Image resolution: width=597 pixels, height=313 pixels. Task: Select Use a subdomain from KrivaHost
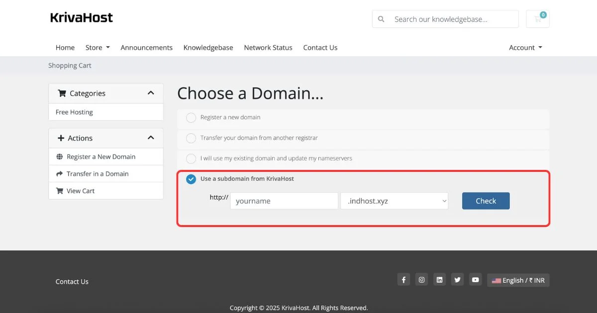(x=191, y=179)
